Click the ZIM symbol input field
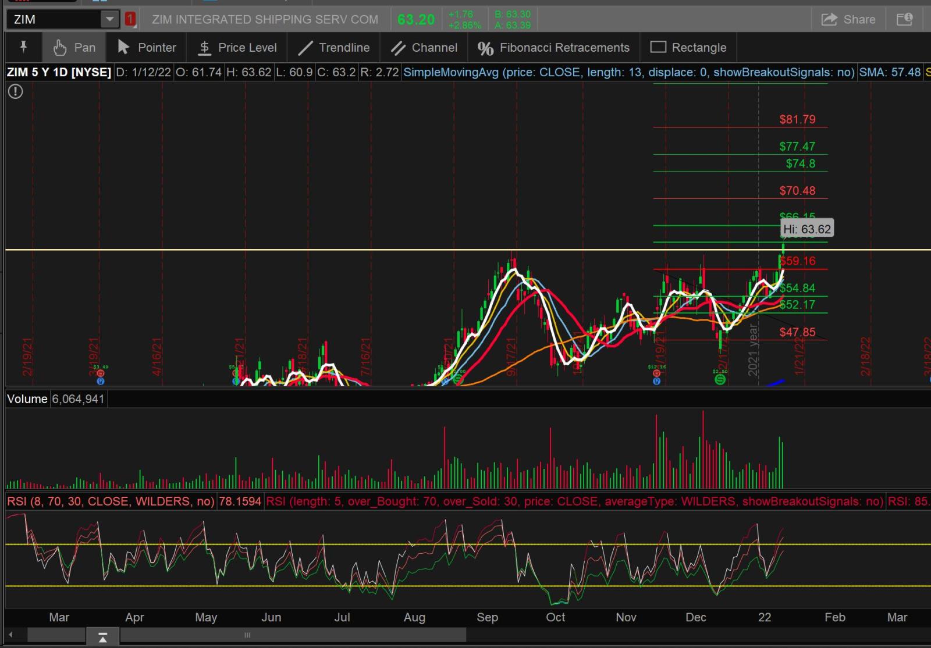The height and width of the screenshot is (648, 931). [x=54, y=19]
